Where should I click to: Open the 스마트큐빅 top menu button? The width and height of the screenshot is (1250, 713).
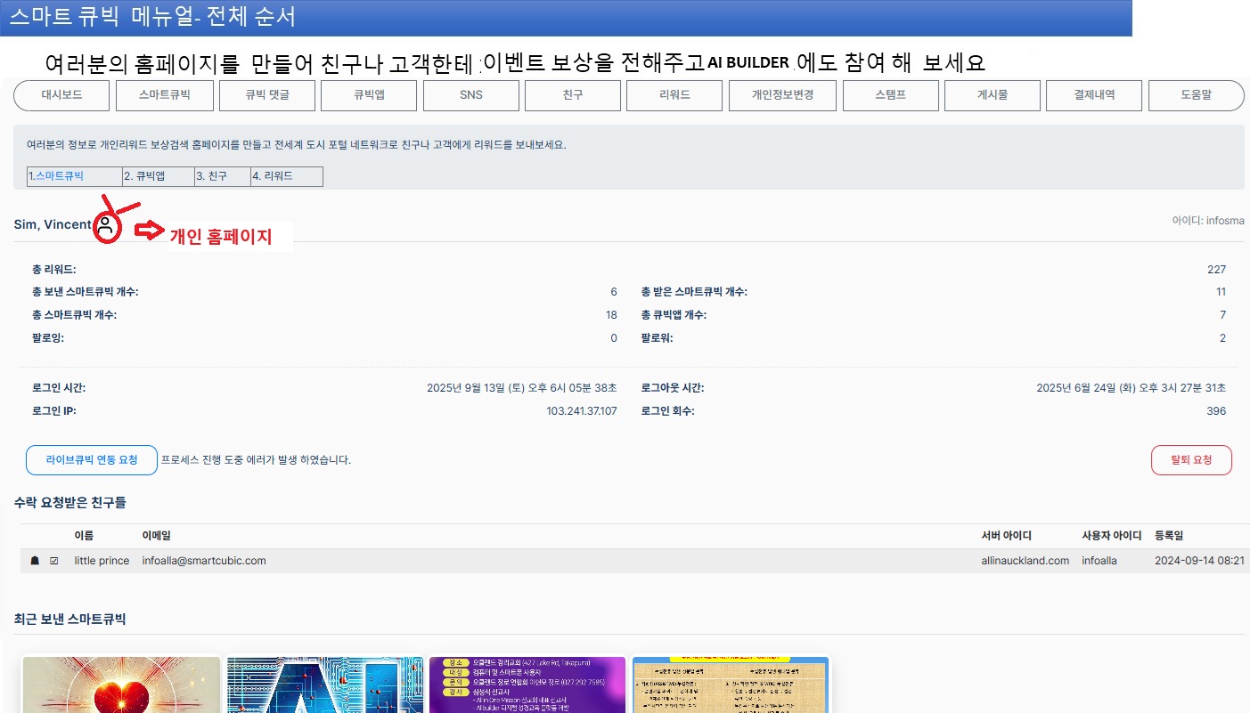tap(164, 95)
